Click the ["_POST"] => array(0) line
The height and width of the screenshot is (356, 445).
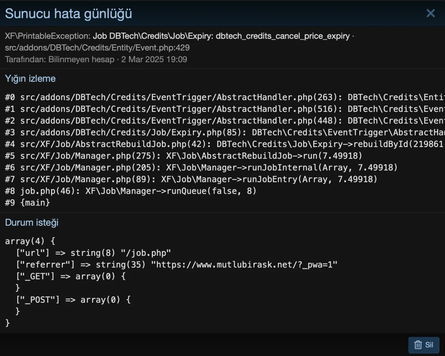pos(73,300)
